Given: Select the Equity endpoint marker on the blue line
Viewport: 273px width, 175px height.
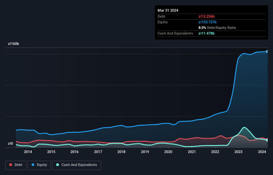Looking at the screenshot, I should coord(267,52).
